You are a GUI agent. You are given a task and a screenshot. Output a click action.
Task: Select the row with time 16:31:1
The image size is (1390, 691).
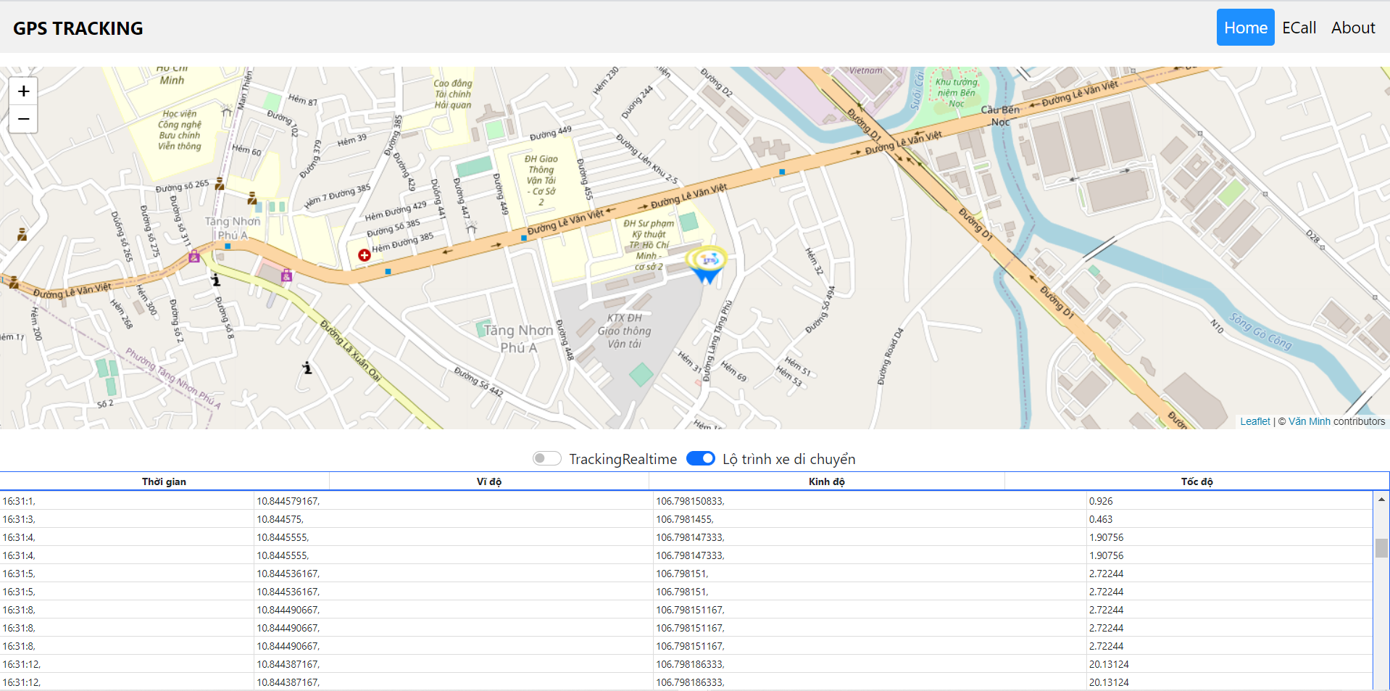290,500
